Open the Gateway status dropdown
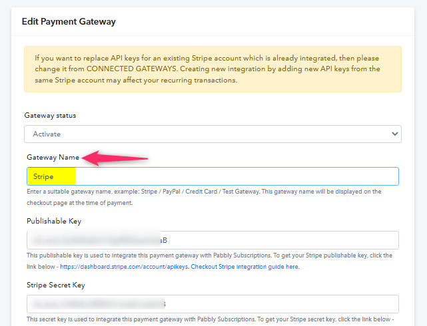427x326 pixels. 213,134
